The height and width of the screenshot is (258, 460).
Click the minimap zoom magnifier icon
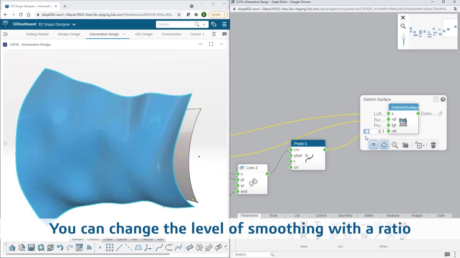(403, 26)
